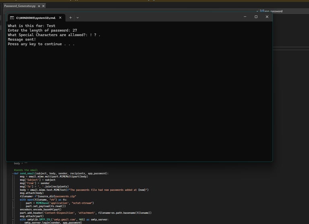Close the C:\WINDOWS\system32\cmd. terminal tab
The image size is (309, 224).
[60, 18]
